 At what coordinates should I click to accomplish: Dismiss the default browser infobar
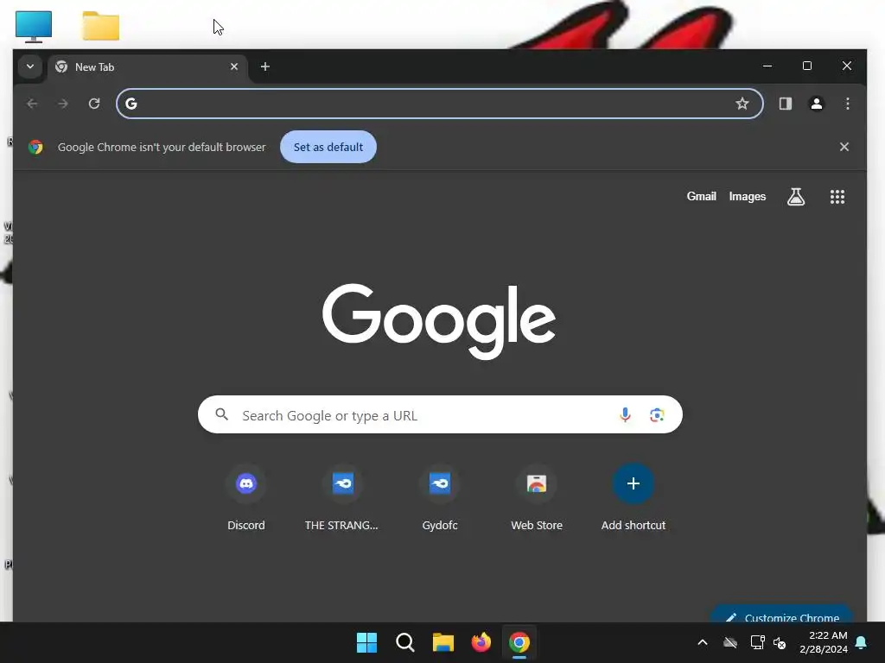pos(844,147)
